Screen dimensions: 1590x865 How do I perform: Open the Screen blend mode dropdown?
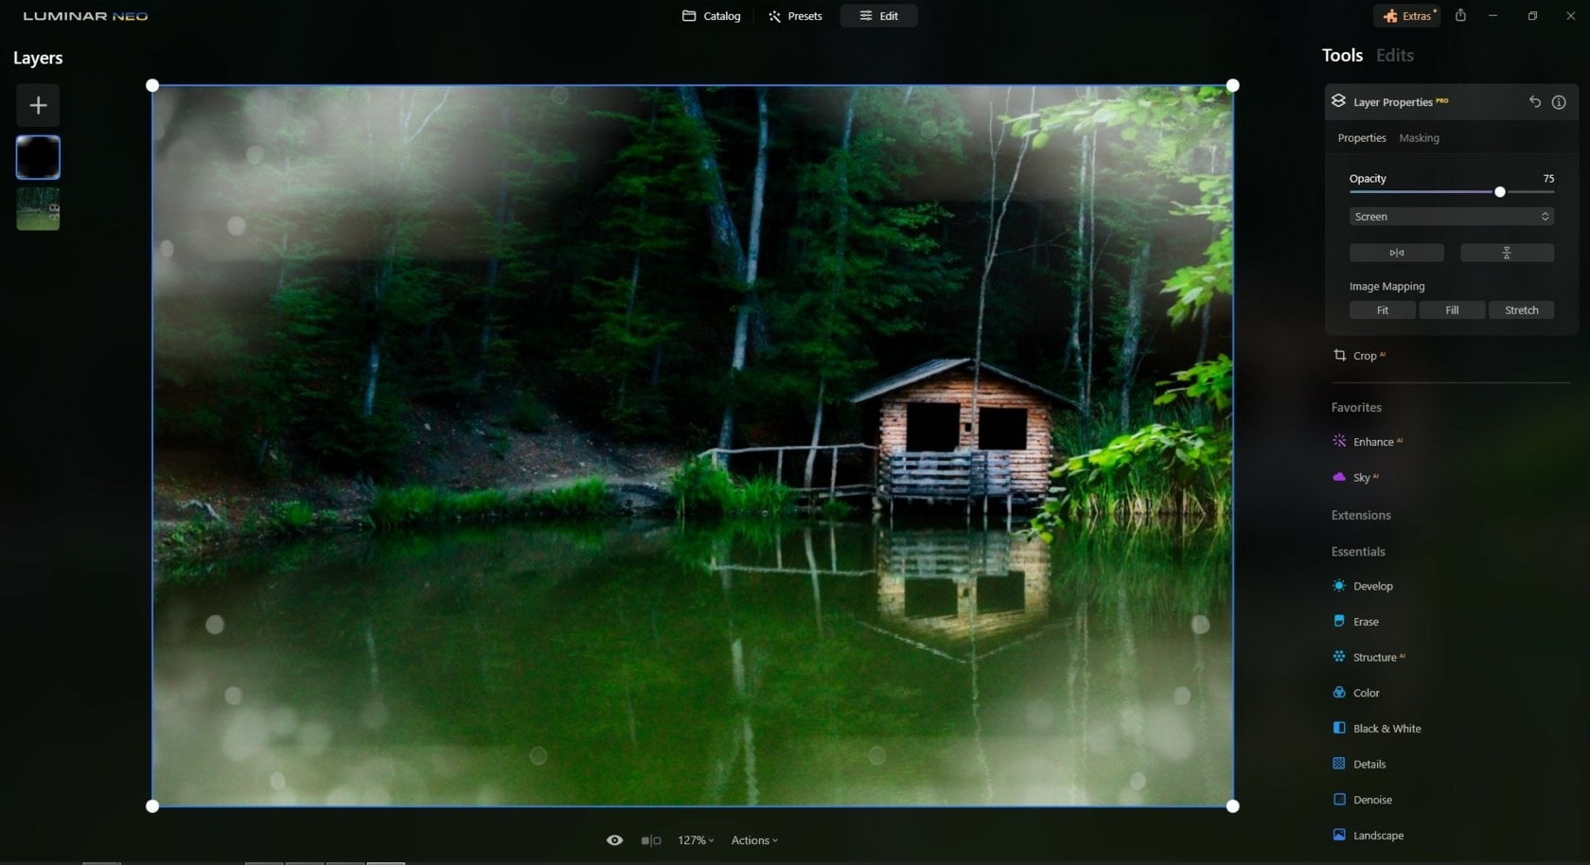[x=1451, y=216]
